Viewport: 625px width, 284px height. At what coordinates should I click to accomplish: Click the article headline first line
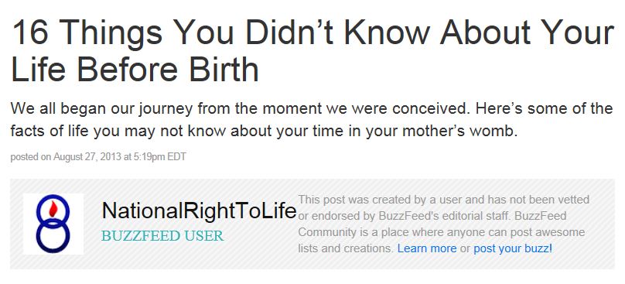click(x=313, y=32)
